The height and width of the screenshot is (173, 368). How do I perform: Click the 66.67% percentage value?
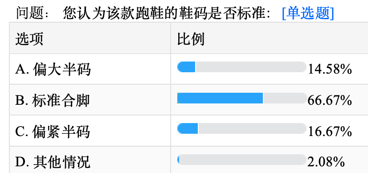[x=330, y=101]
